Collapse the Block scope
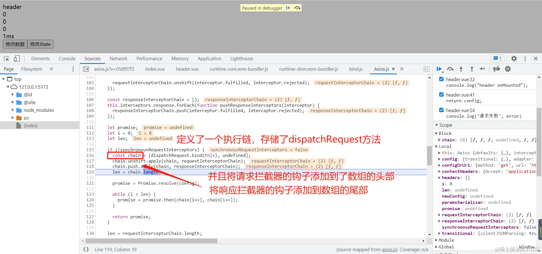 436,133
